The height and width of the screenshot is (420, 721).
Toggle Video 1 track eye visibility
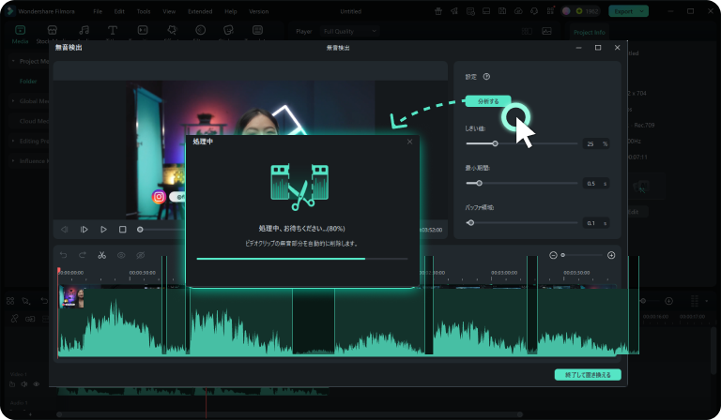37,384
